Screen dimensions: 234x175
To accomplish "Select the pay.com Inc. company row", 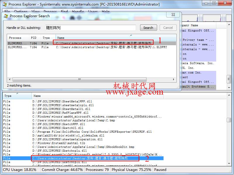I will pos(199,73).
